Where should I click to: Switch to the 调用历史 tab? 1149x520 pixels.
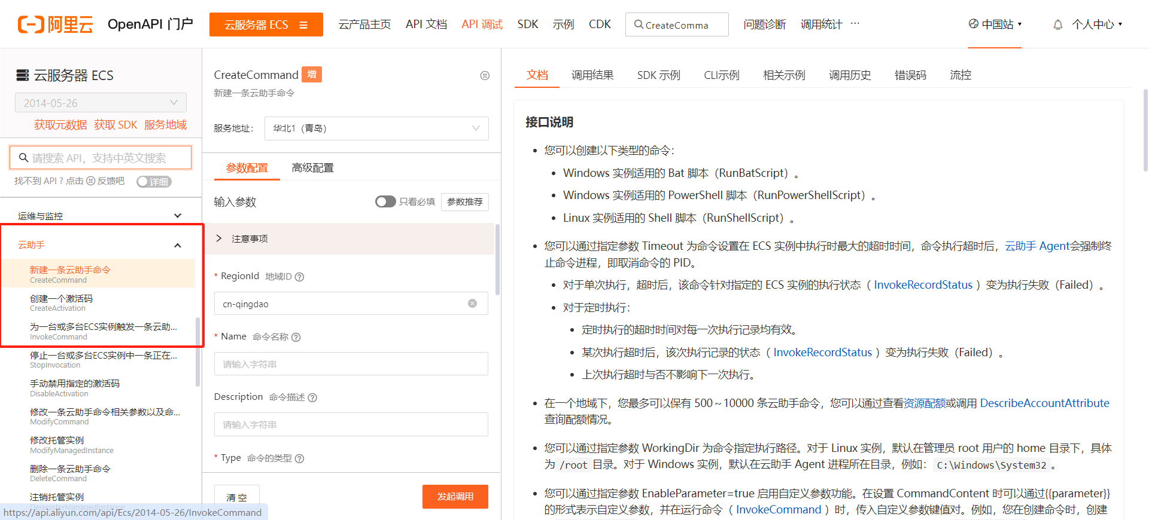coord(850,75)
